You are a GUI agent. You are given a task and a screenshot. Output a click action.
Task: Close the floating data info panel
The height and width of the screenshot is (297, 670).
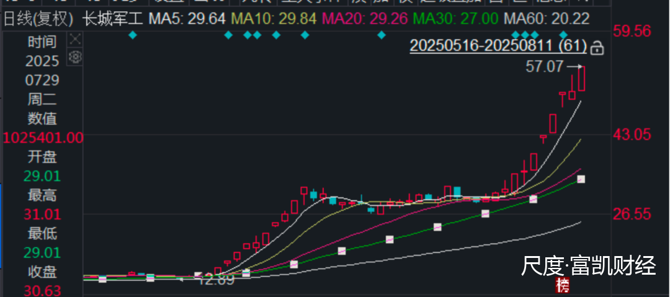[x=75, y=40]
